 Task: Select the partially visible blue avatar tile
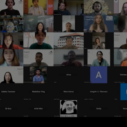point(124,92)
